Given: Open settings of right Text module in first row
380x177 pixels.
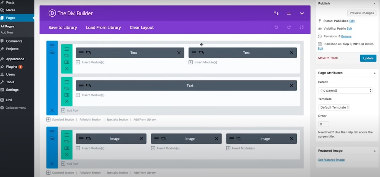Looking at the screenshot, I should coord(194,53).
